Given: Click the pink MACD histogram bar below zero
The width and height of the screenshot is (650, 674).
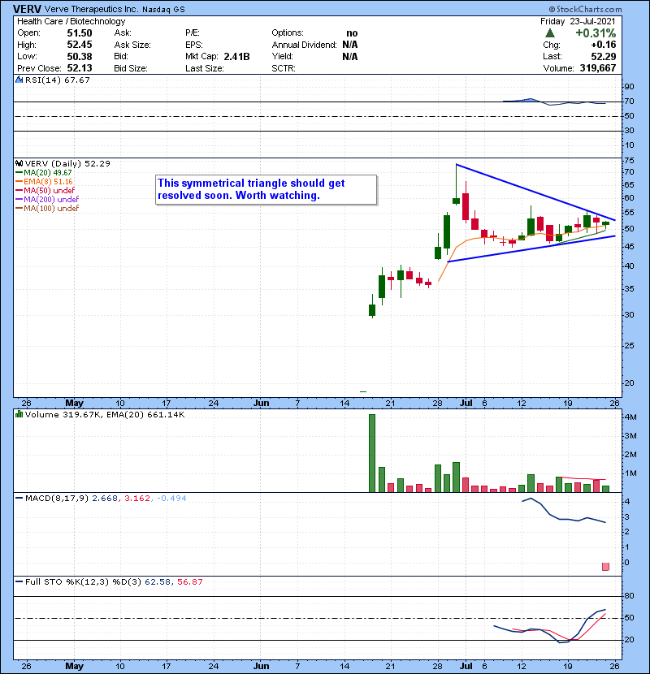Looking at the screenshot, I should point(605,567).
